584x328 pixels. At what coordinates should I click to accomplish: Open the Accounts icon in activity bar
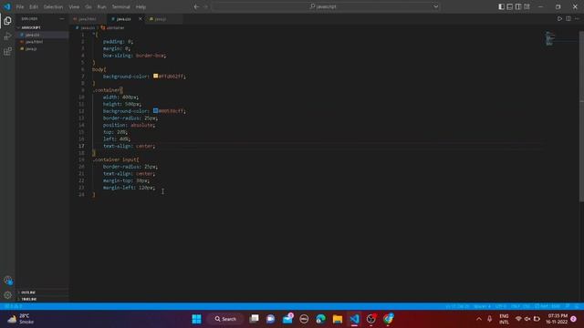pos(7,281)
